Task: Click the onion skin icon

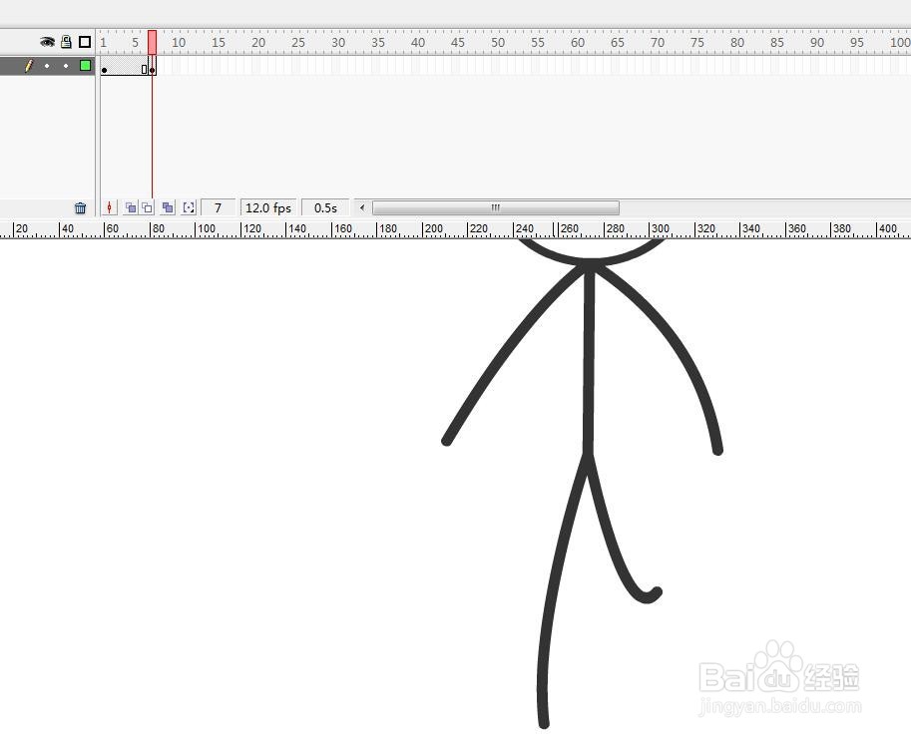Action: 131,207
